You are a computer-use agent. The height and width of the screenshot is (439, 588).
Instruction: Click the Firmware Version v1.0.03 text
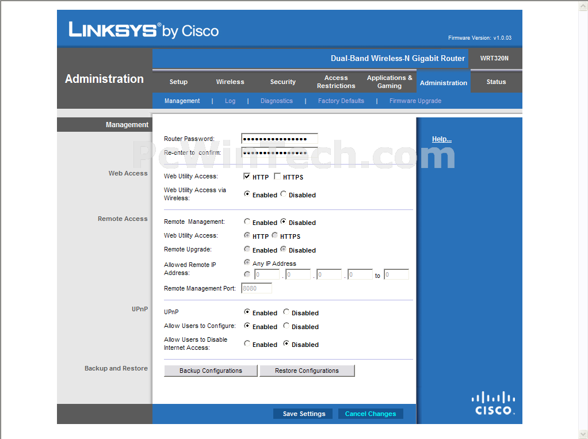point(480,38)
